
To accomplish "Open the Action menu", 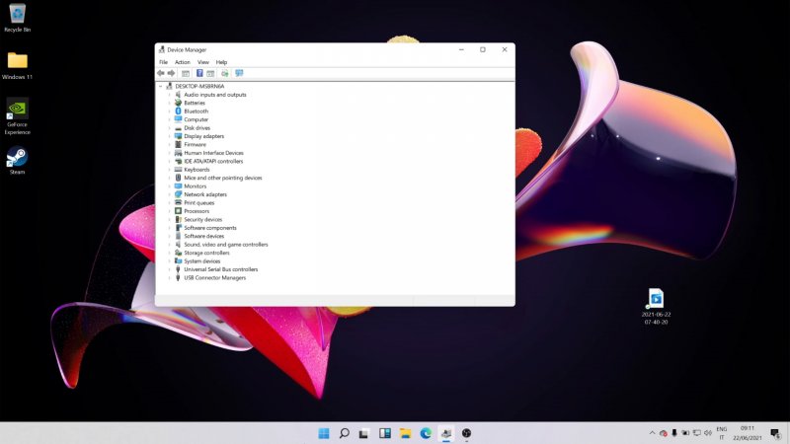I will (183, 62).
